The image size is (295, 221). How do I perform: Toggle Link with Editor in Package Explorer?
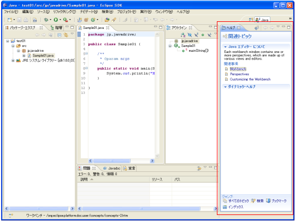66,35
